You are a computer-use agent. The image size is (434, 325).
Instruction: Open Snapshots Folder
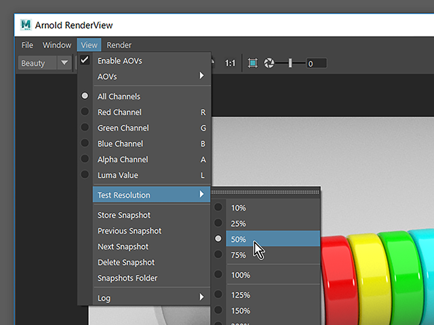tap(152, 278)
